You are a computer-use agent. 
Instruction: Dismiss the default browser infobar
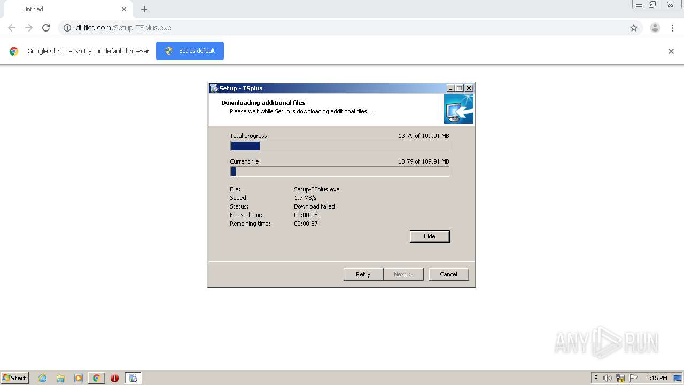point(671,51)
